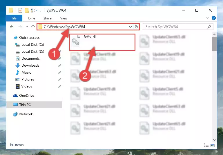Click the Network icon in sidebar
223x155 pixels.
15,114
